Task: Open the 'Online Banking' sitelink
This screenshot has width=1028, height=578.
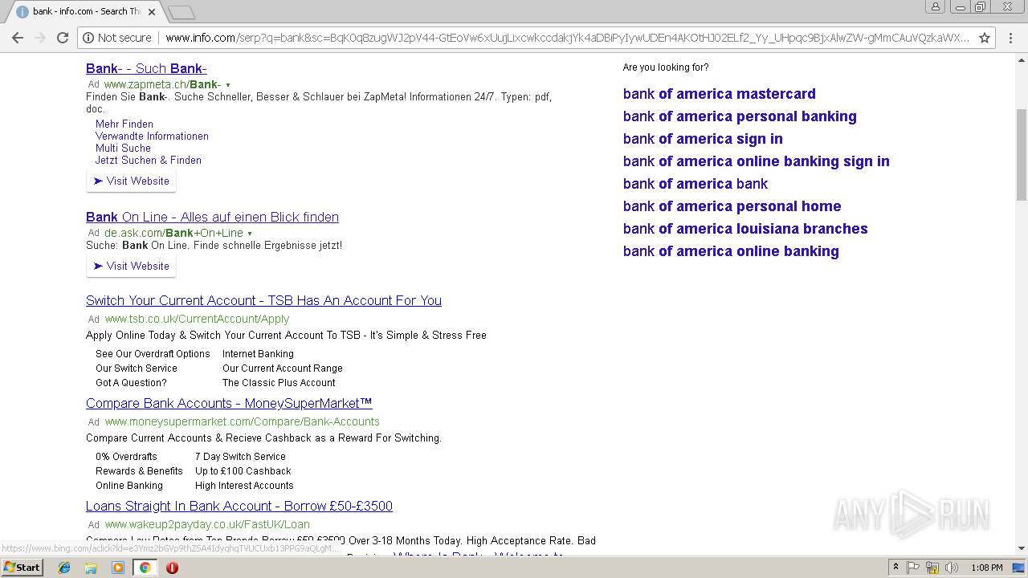Action: (129, 486)
